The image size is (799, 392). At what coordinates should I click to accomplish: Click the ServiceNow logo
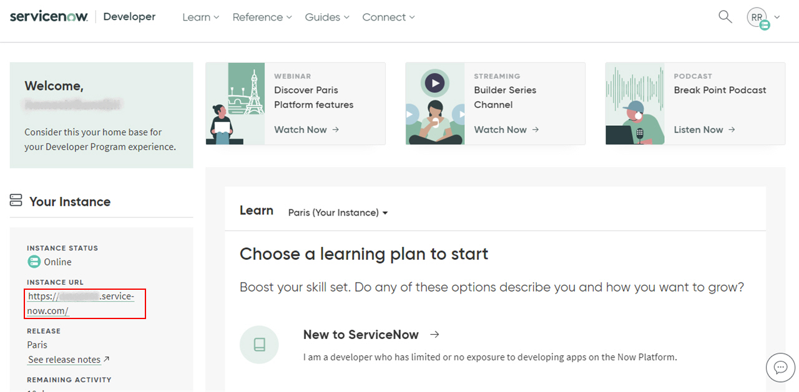(x=49, y=17)
